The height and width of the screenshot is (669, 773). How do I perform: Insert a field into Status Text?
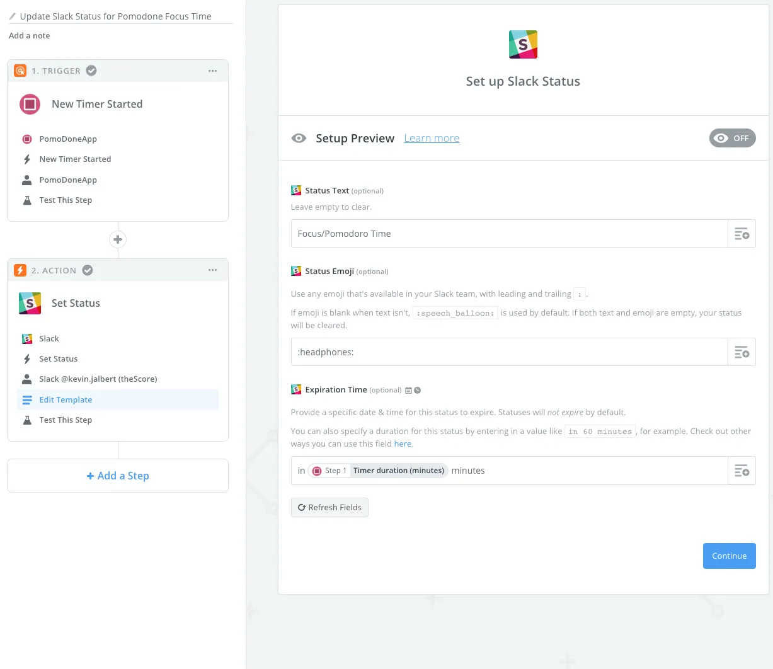[742, 234]
